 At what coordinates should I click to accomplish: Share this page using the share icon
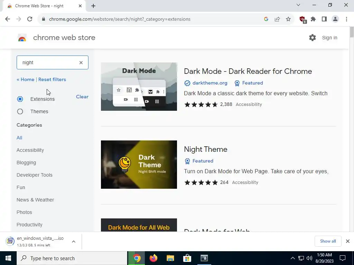point(277,19)
